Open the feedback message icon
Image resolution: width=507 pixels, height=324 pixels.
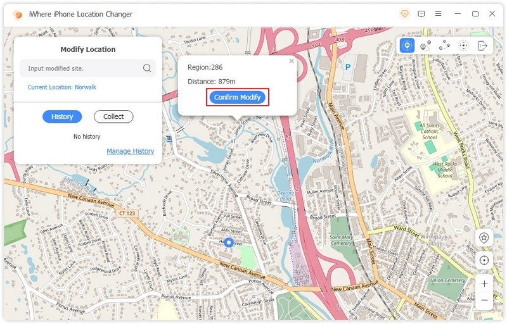[421, 14]
